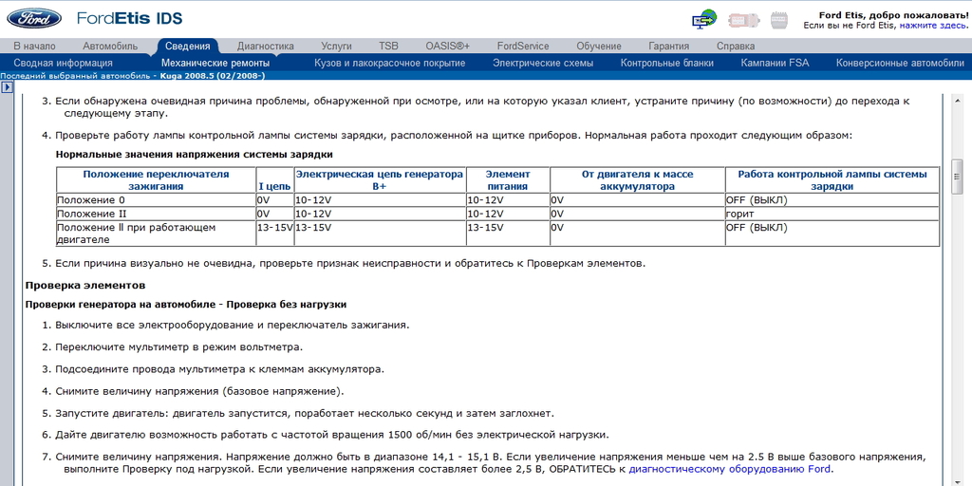Click Работа контрольной лампы системы зарядки header
972x486 pixels.
tap(832, 179)
